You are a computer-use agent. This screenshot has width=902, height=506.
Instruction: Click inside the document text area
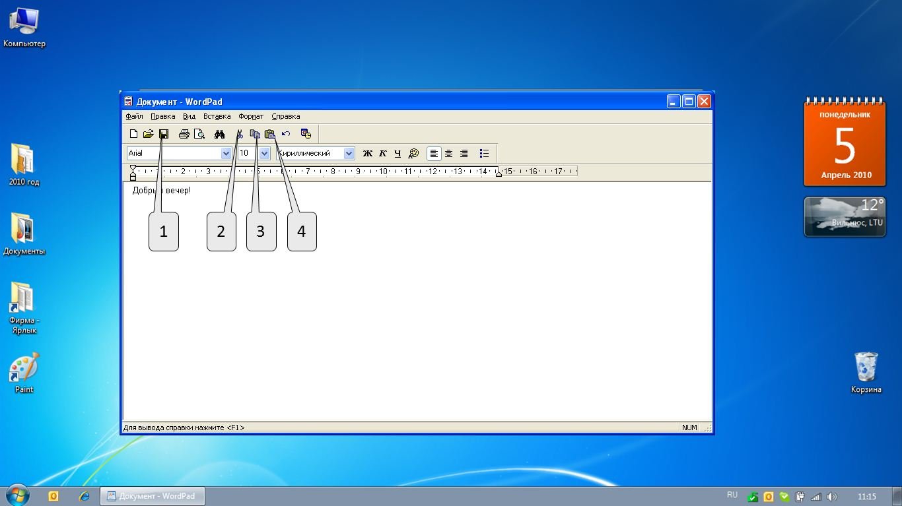pos(416,317)
